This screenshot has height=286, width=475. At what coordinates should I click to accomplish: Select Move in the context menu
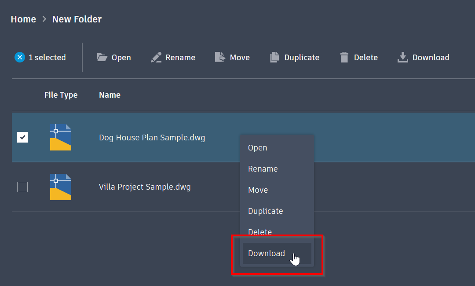coord(258,190)
